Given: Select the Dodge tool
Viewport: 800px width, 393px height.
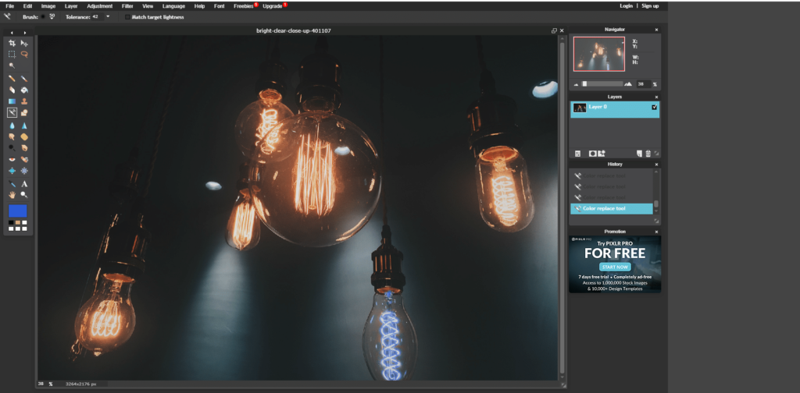Looking at the screenshot, I should tap(12, 147).
